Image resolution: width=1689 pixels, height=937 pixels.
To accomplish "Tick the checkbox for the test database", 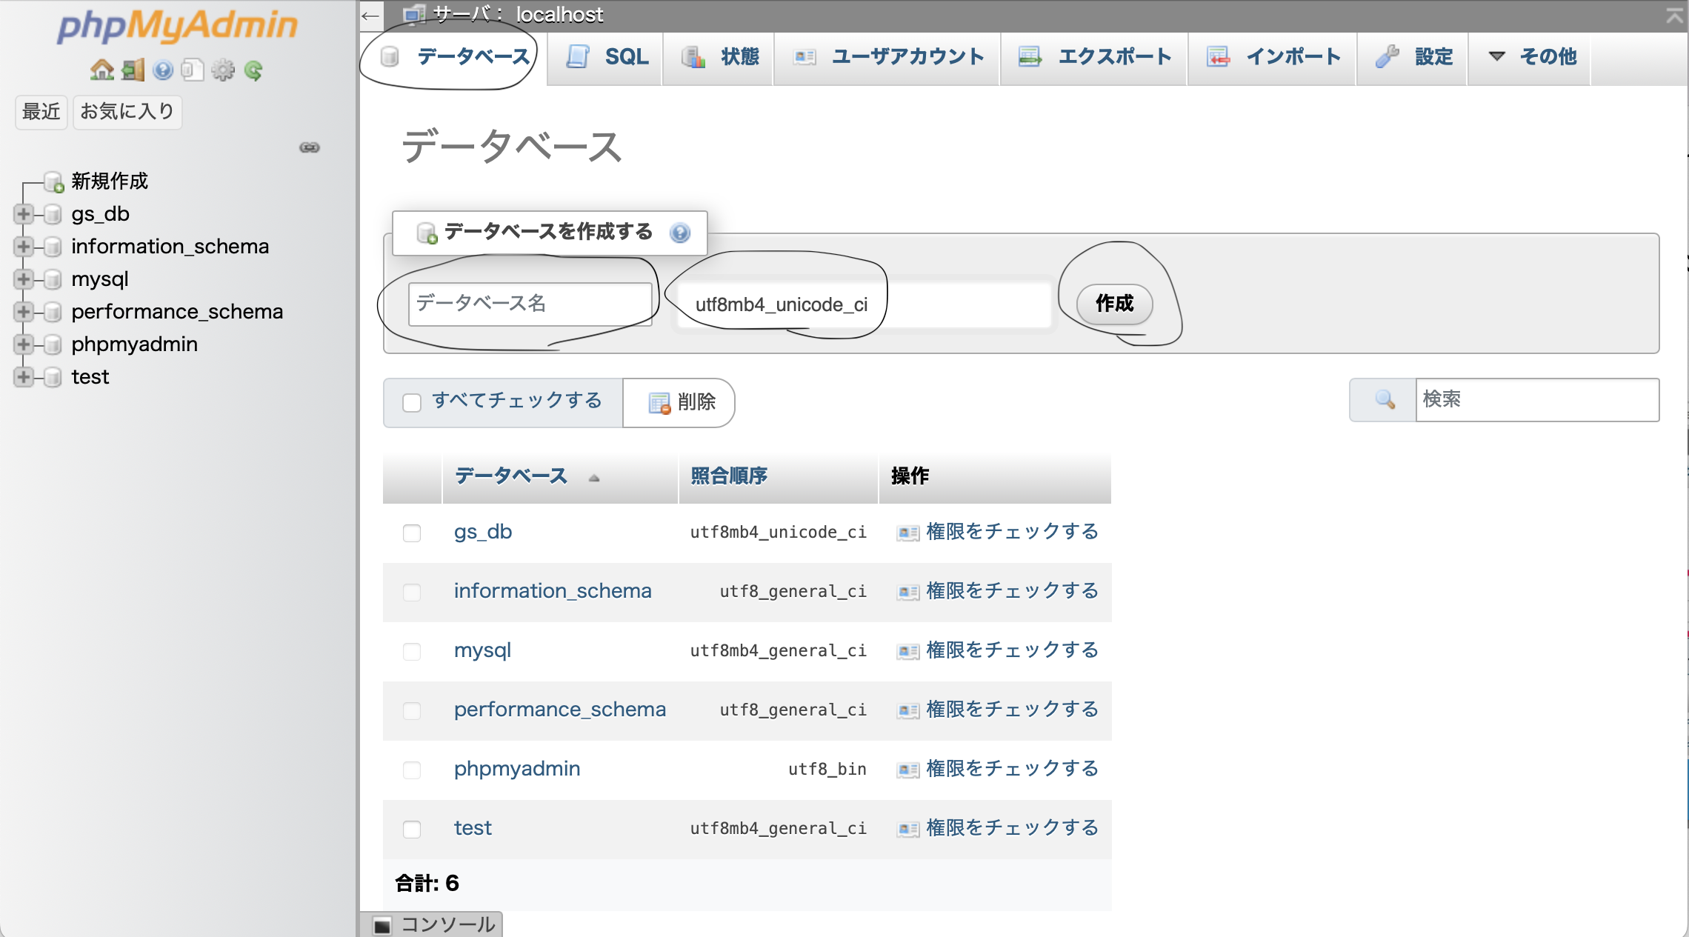I will [x=413, y=830].
